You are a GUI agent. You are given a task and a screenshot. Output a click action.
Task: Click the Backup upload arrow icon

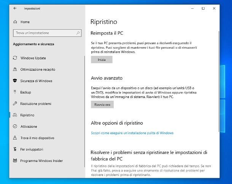pos(15,92)
